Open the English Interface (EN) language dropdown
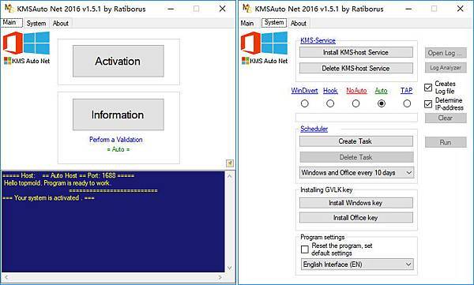The image size is (474, 285). pos(357,264)
